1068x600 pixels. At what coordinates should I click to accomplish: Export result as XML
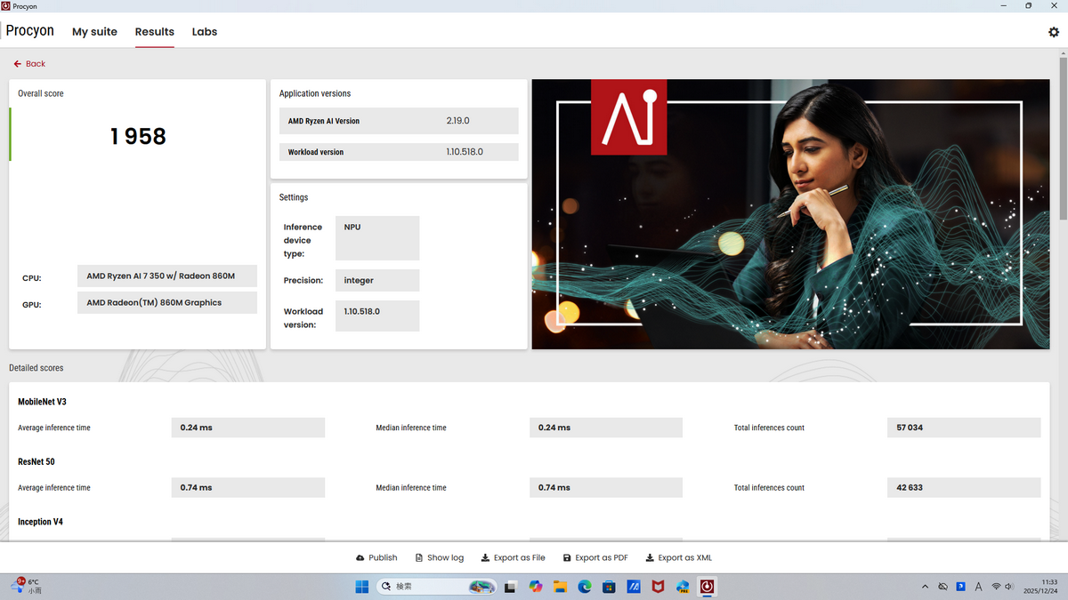coord(678,558)
